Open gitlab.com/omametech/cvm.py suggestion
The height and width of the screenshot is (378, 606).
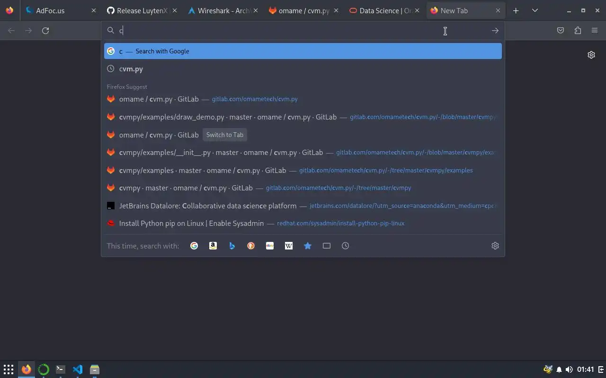[303, 99]
